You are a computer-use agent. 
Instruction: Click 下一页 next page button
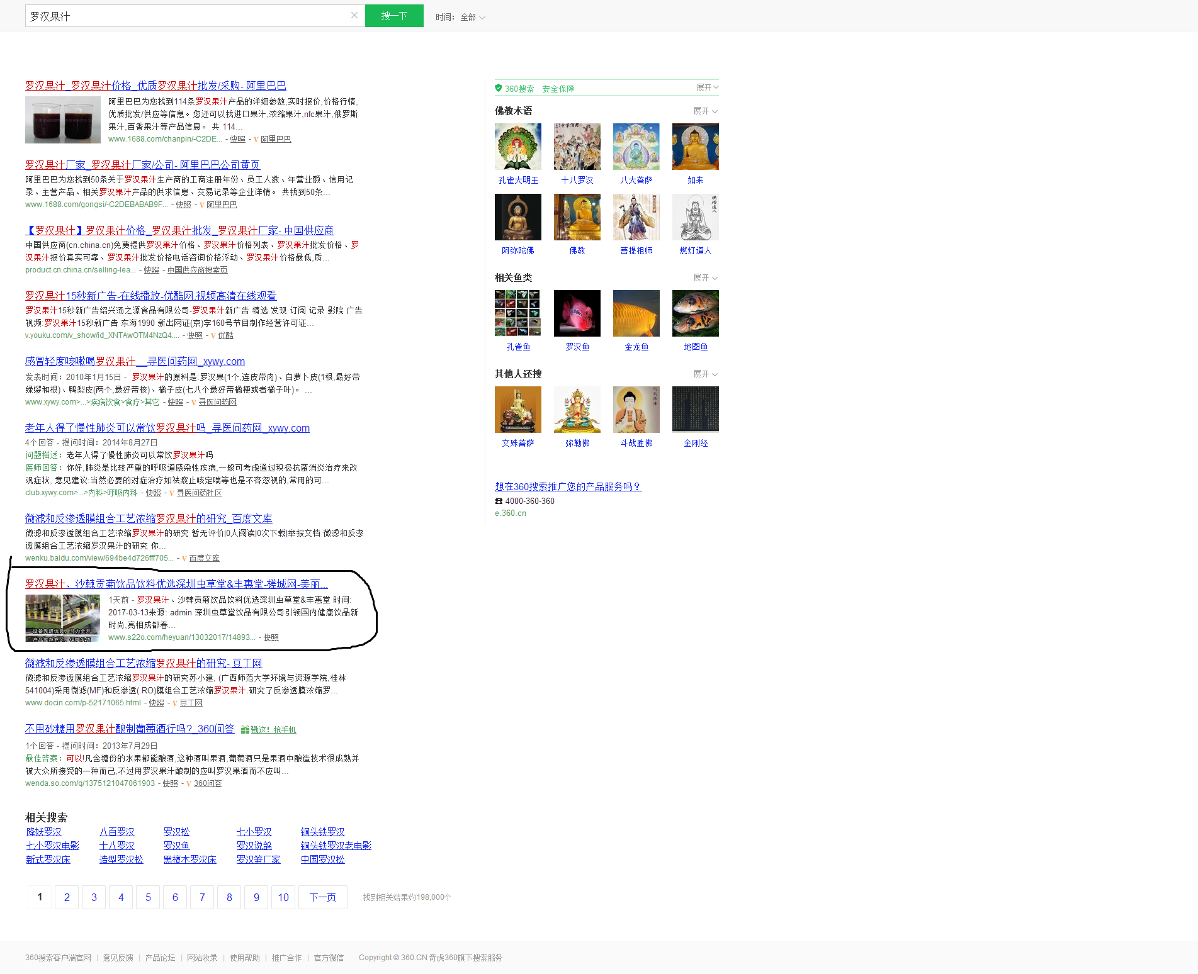(323, 897)
